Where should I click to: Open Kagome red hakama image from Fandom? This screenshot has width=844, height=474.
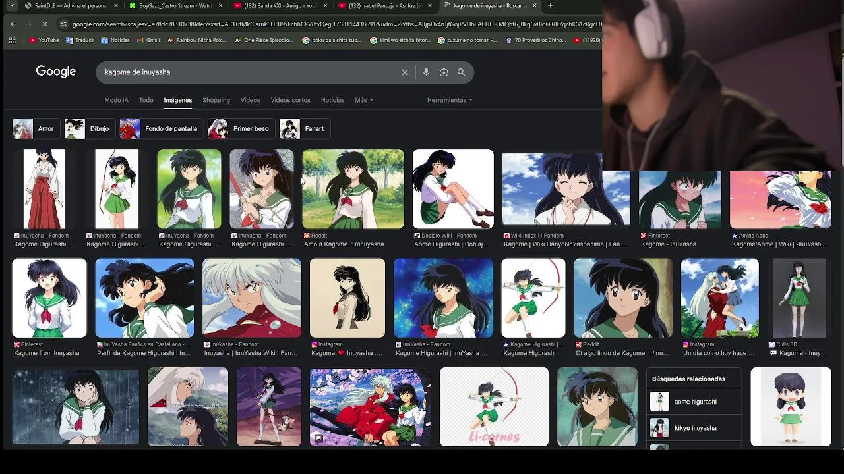pyautogui.click(x=44, y=189)
